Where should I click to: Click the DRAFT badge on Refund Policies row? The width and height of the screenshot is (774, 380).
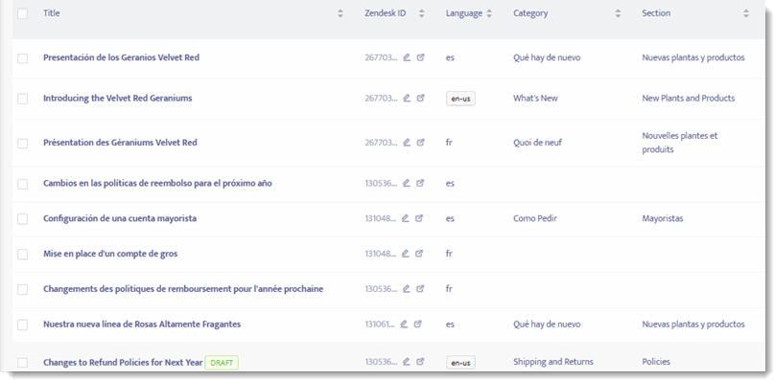click(222, 363)
